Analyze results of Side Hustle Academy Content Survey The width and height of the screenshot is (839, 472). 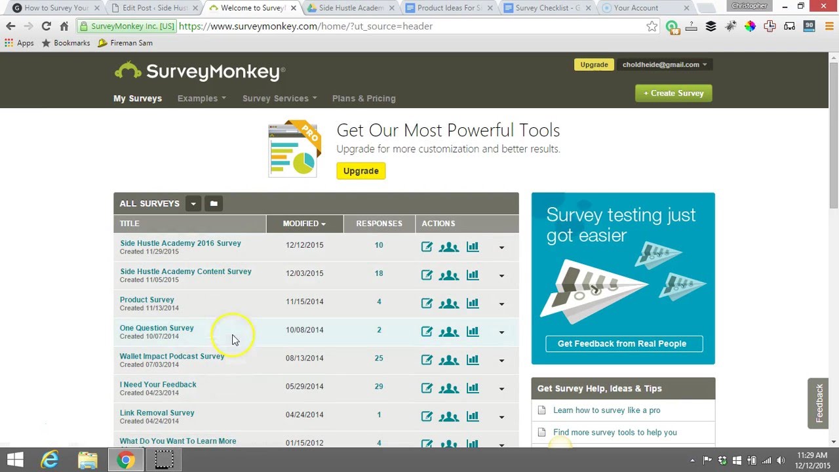pyautogui.click(x=473, y=275)
